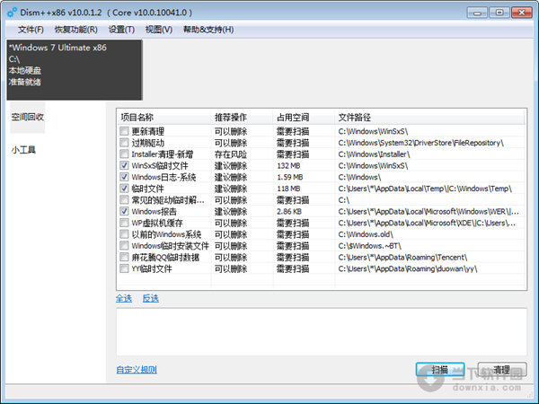
Task: Uncheck the Windows报告 checkbox
Action: coord(124,211)
